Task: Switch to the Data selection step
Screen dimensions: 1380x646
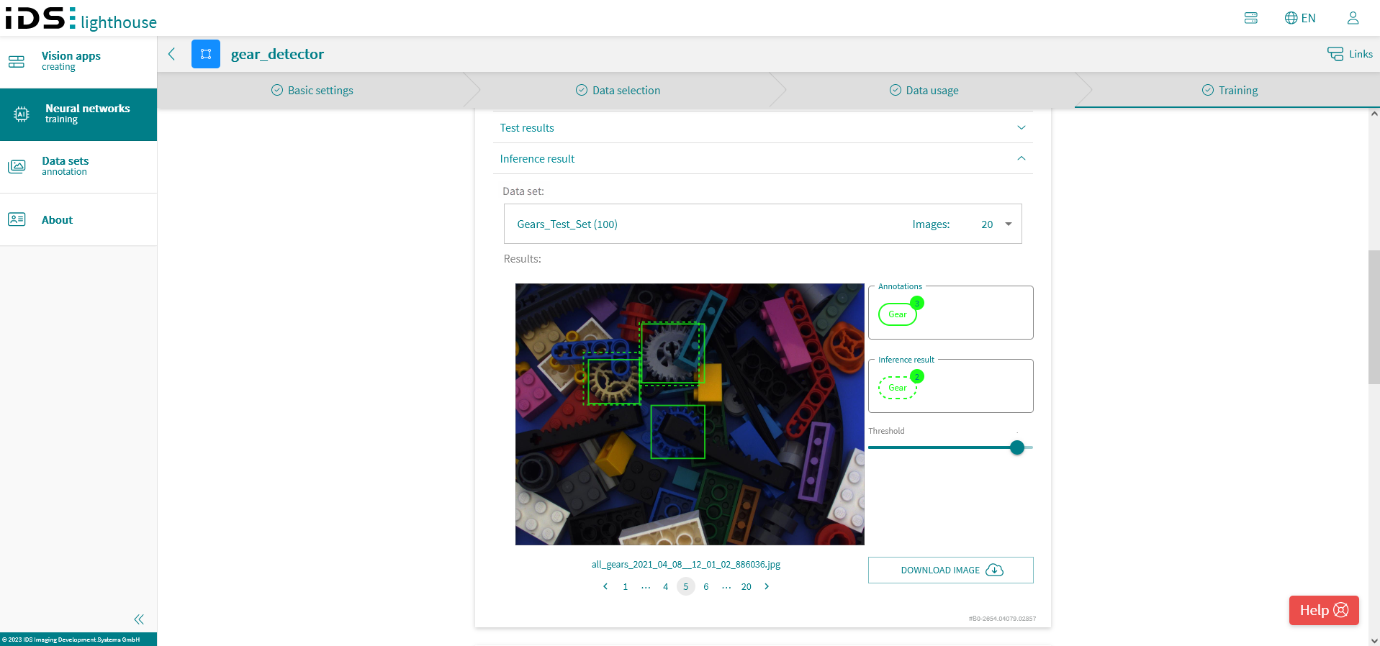Action: 618,91
